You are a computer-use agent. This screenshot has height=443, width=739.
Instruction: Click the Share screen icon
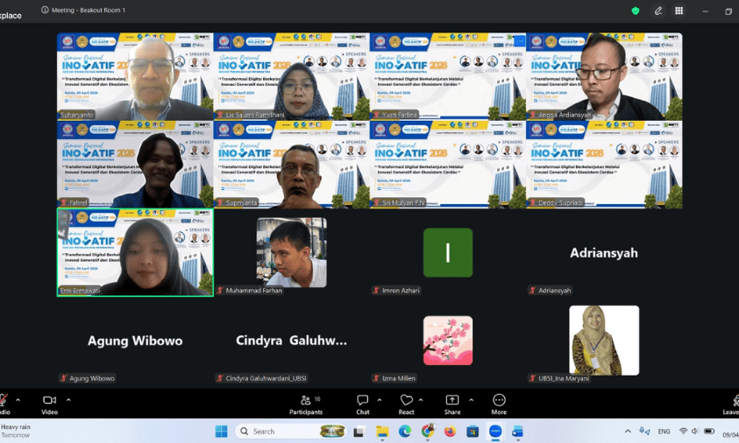click(x=451, y=402)
